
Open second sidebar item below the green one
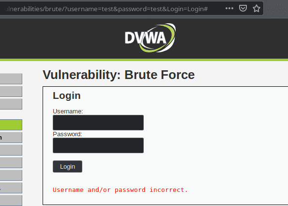click(11, 150)
